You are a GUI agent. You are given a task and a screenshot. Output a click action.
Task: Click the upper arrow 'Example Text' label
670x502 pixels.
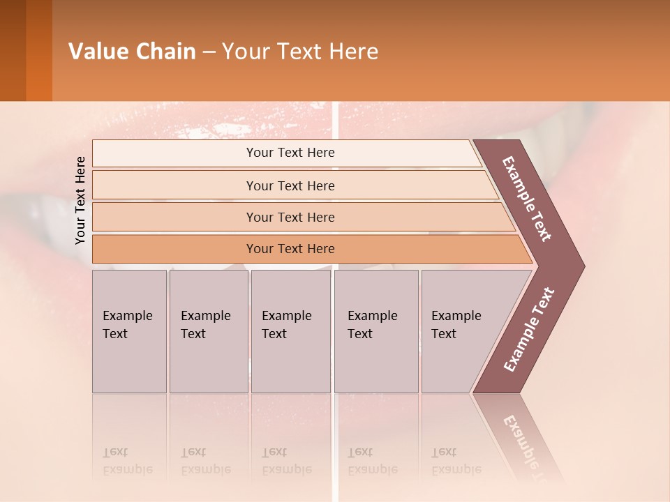point(527,199)
